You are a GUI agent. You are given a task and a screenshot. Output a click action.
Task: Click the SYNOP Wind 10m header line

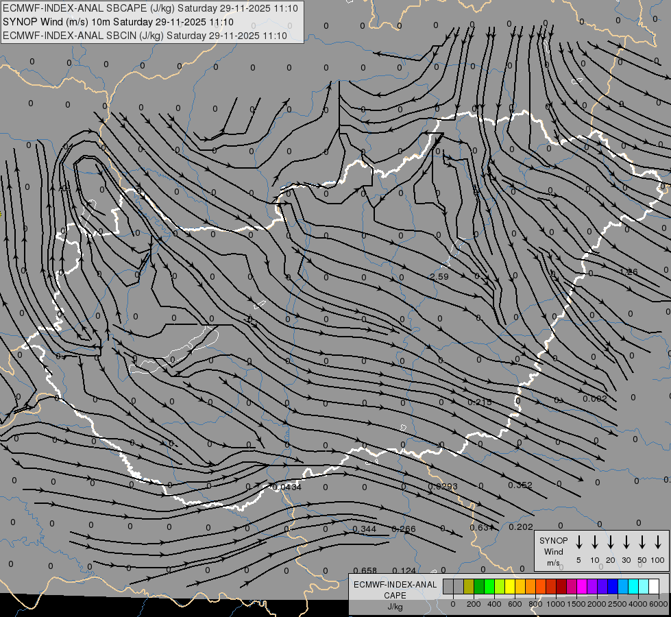point(118,22)
